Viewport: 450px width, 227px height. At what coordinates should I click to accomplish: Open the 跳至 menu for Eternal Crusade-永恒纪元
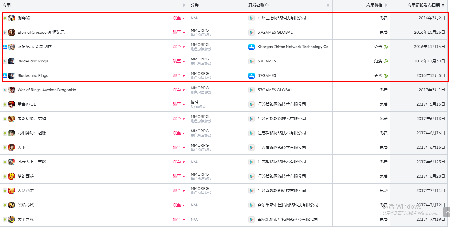click(179, 32)
